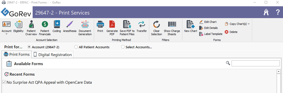The image size is (283, 93).
Task: Click the Transfer arrows icon
Action: click(142, 24)
